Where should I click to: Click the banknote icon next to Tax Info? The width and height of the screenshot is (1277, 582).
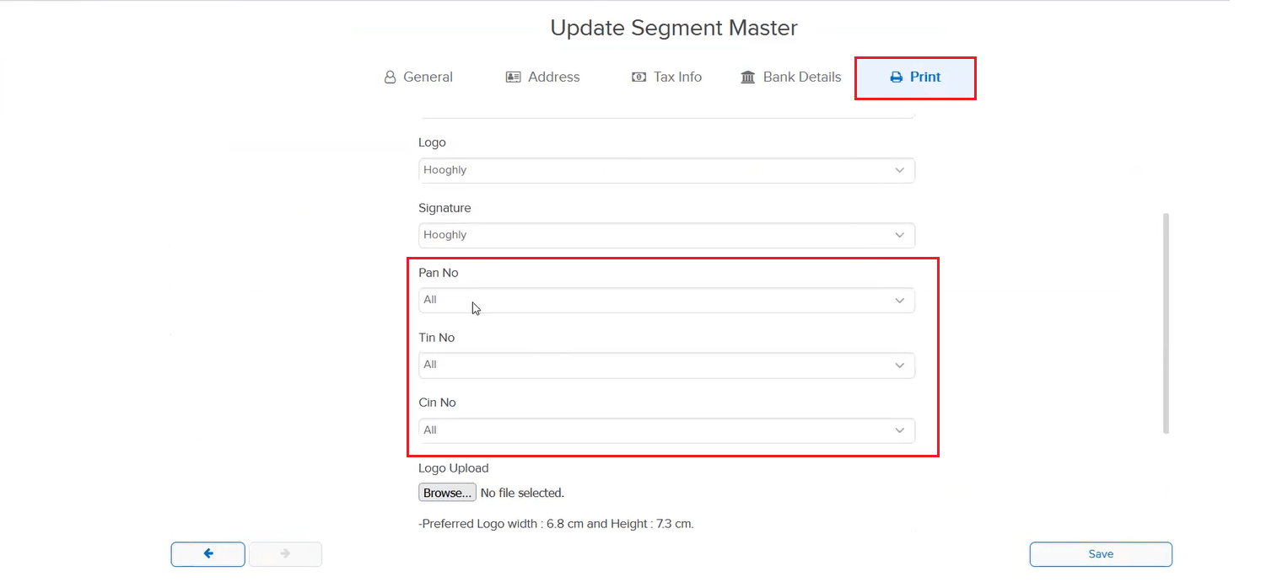638,77
